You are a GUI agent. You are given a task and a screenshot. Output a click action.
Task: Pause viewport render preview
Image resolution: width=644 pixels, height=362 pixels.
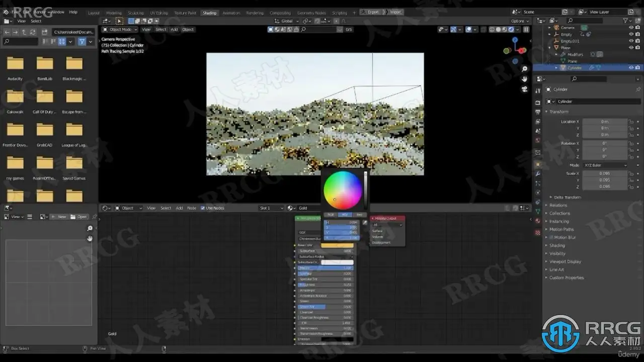526,29
